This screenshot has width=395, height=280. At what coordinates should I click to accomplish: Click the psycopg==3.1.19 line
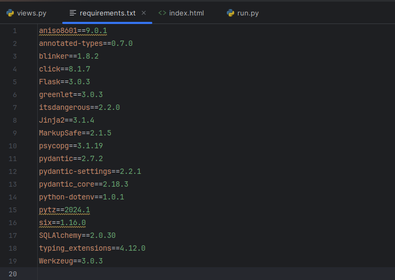point(71,146)
